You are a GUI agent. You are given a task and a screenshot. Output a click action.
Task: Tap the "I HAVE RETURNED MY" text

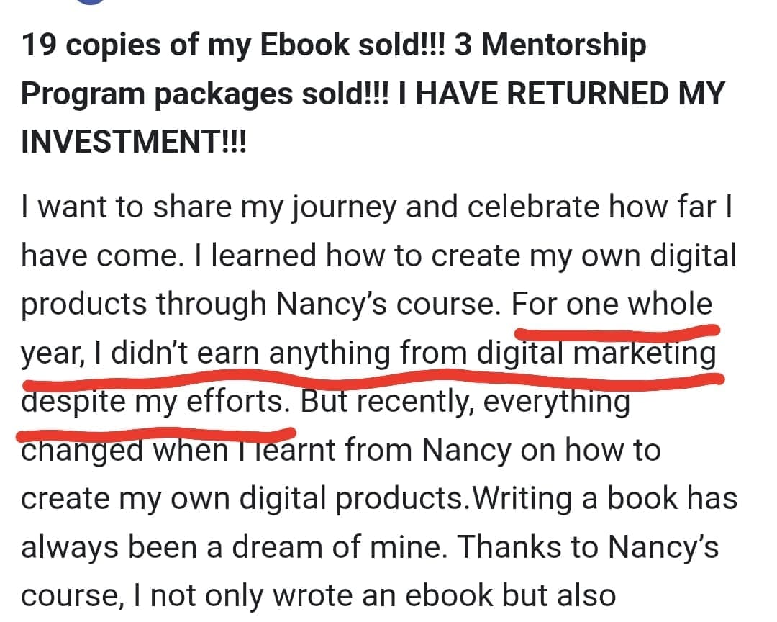click(x=561, y=94)
